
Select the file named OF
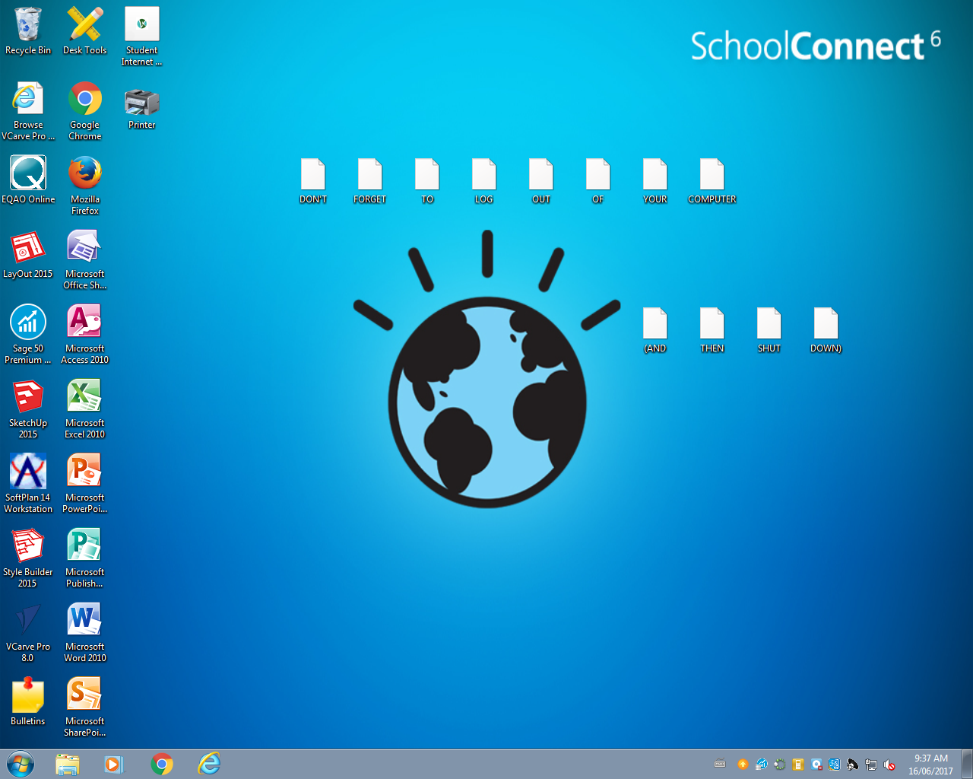(x=598, y=181)
